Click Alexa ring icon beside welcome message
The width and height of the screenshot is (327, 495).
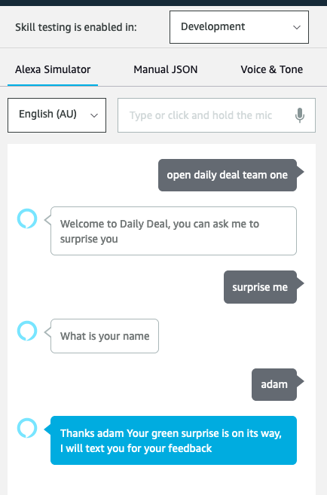[27, 218]
